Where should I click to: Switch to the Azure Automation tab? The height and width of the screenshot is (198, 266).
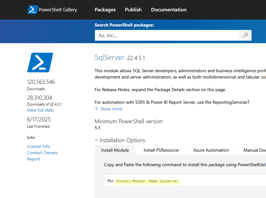point(211,150)
